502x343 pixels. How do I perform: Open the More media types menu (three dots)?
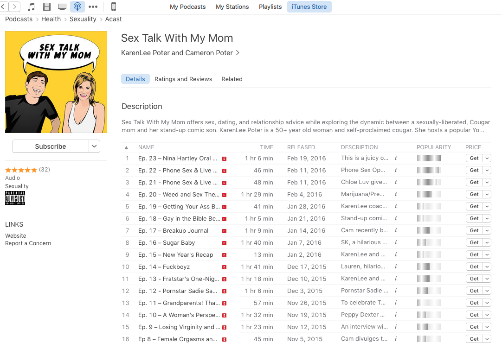coord(93,6)
